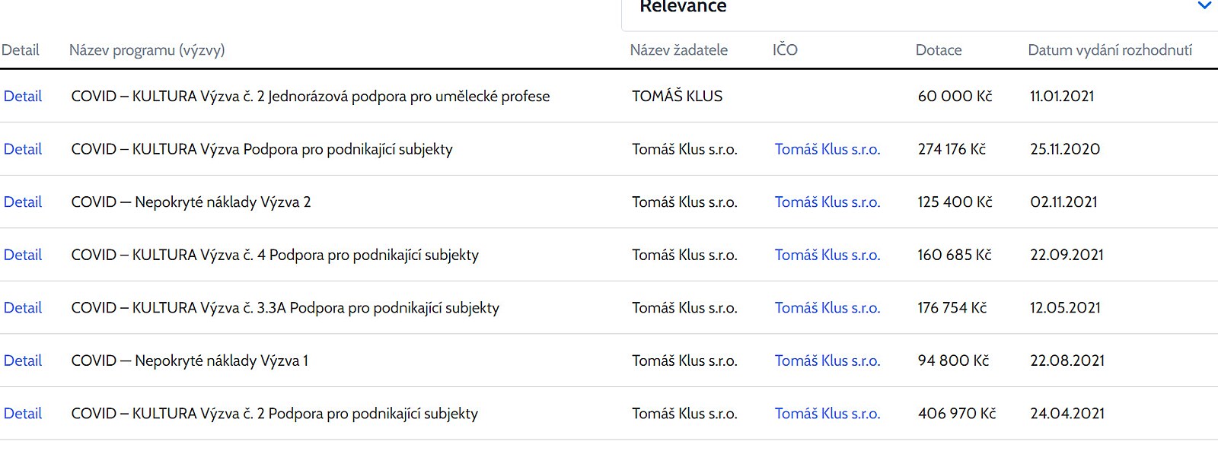Open Detail for Výzva č. 3.3A row
Image resolution: width=1218 pixels, height=470 pixels.
pyautogui.click(x=23, y=308)
